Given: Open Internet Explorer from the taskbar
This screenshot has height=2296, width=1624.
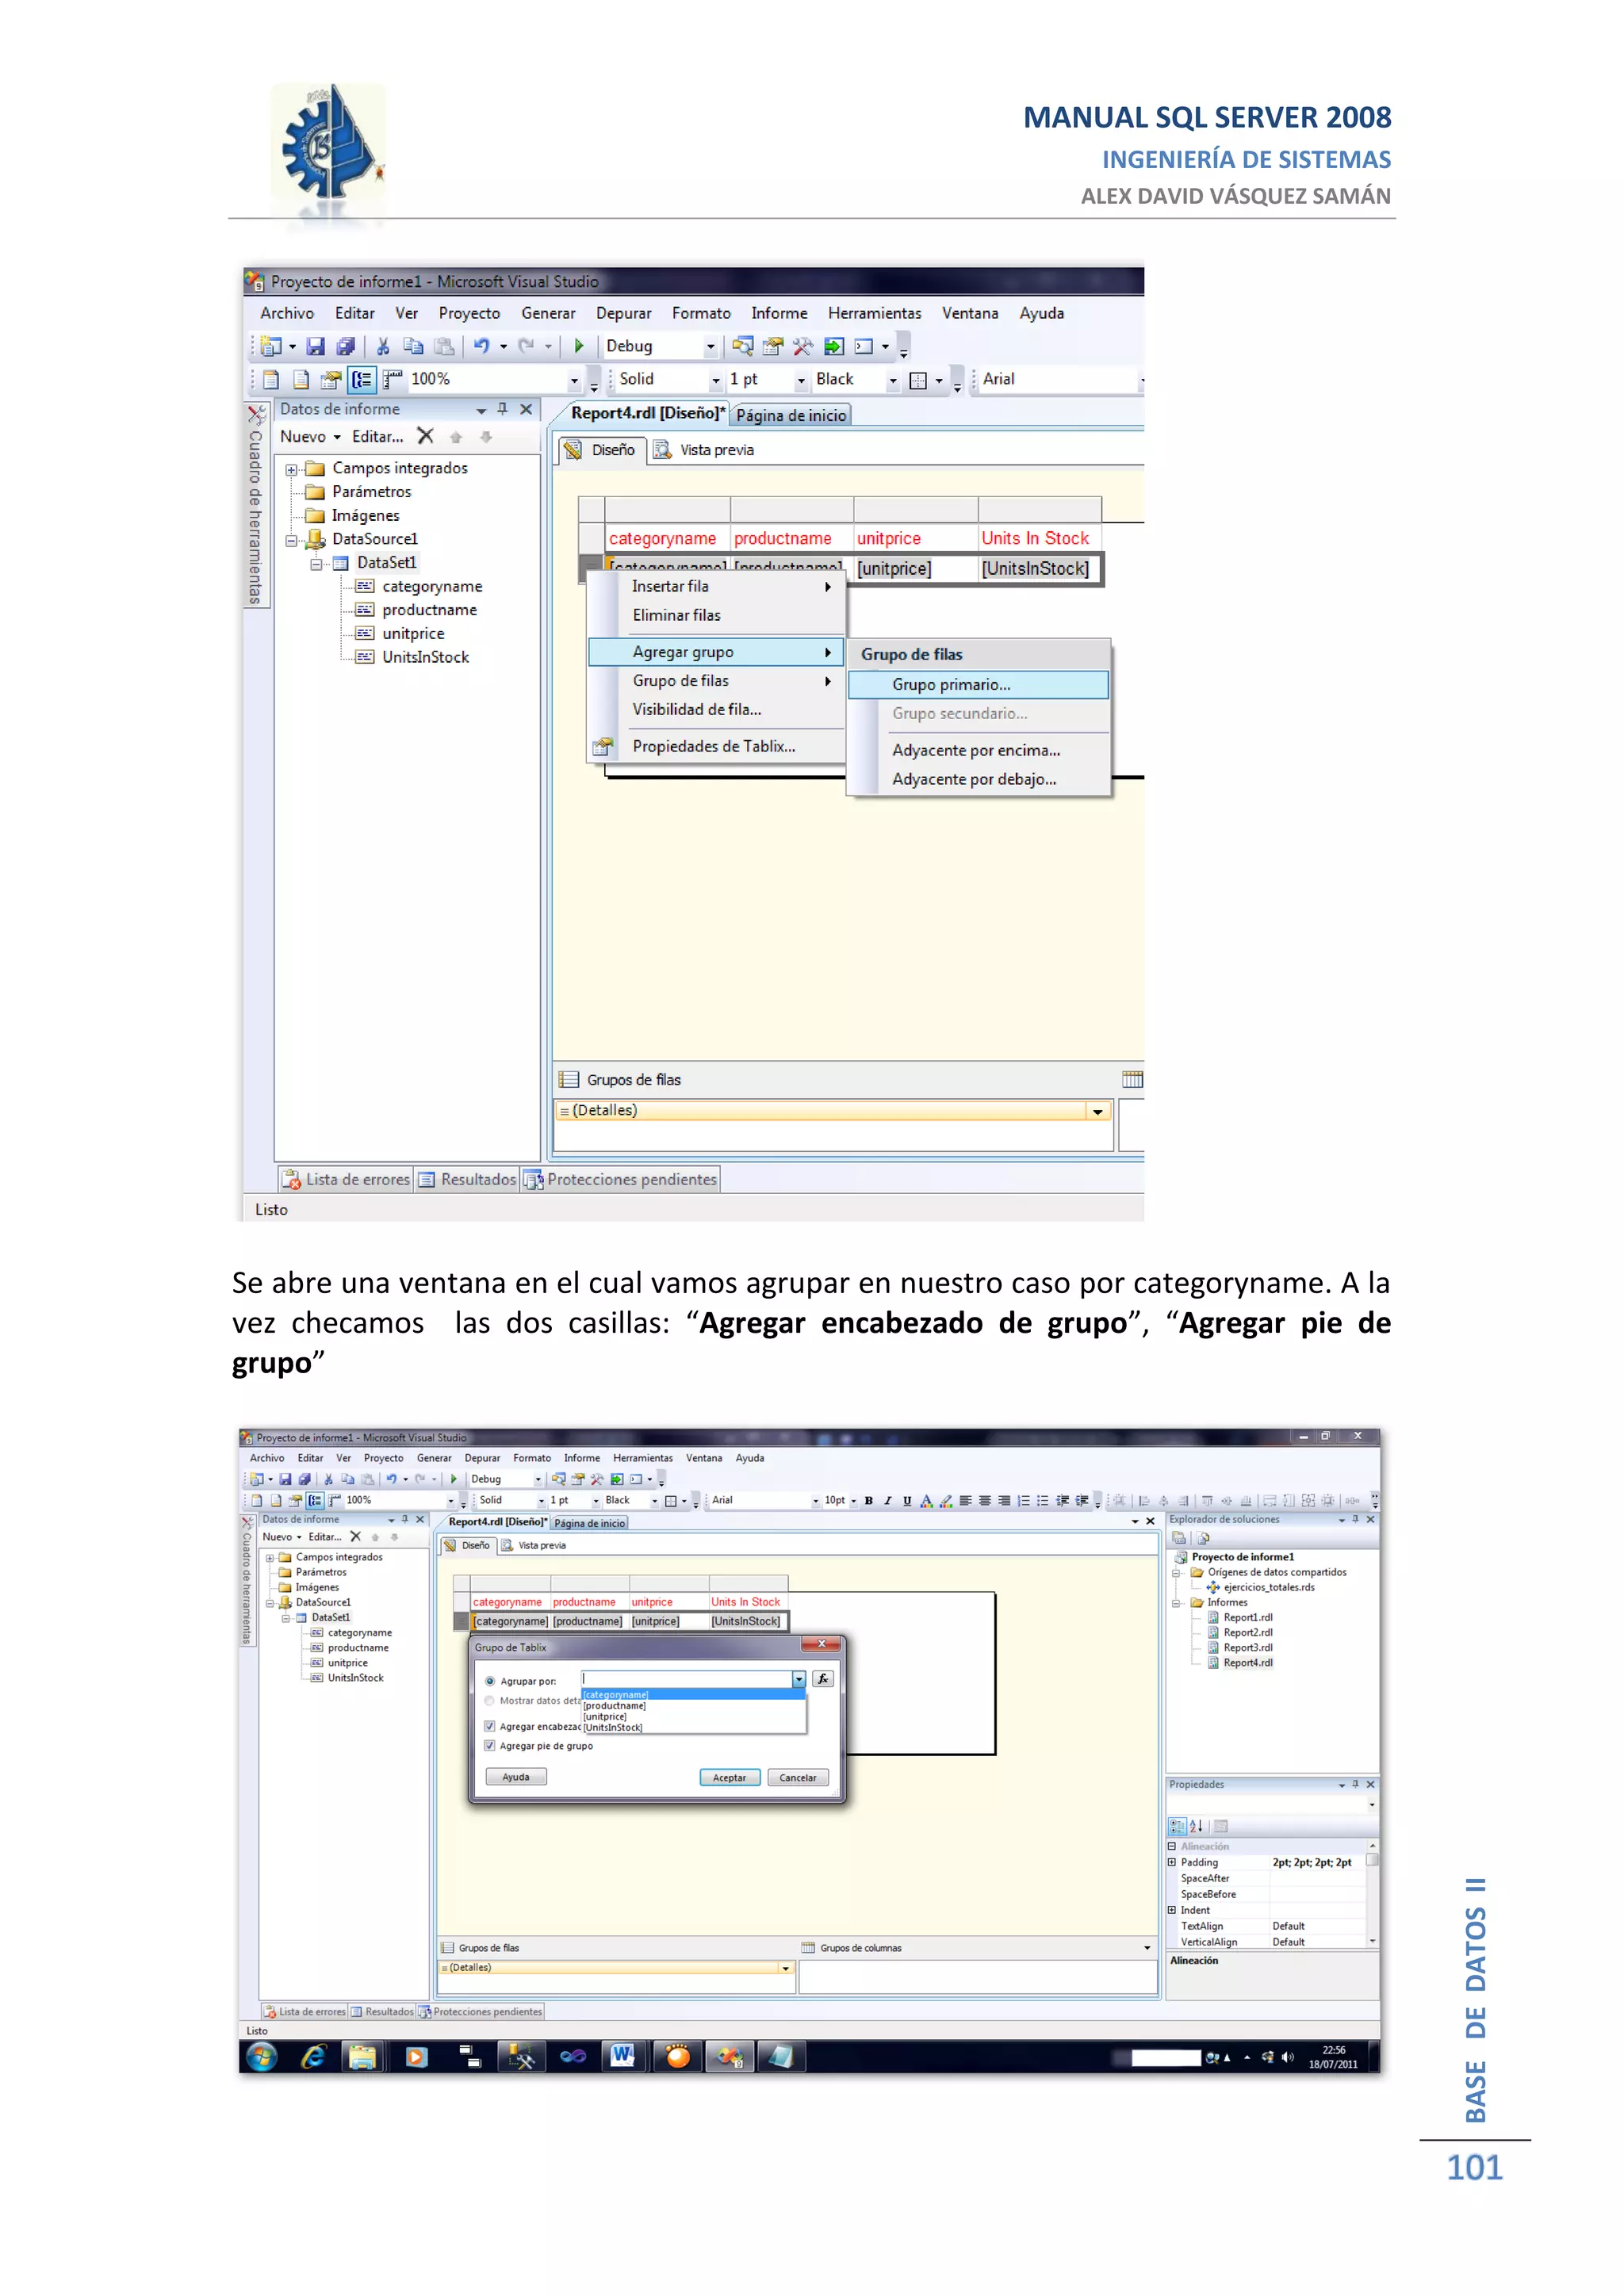Looking at the screenshot, I should (x=314, y=2056).
